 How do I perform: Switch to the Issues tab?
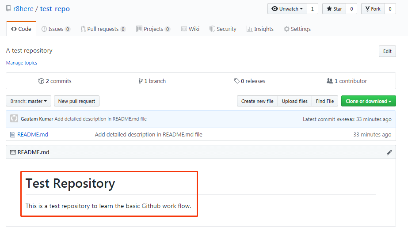[56, 29]
